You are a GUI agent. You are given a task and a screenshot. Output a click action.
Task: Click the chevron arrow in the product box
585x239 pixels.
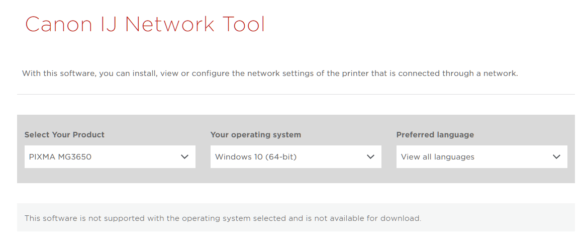184,157
